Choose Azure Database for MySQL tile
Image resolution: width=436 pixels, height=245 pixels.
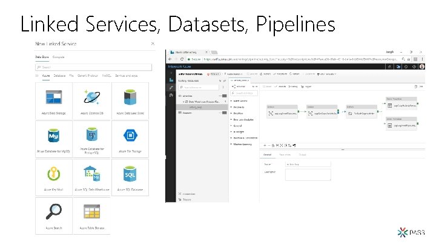tap(54, 139)
